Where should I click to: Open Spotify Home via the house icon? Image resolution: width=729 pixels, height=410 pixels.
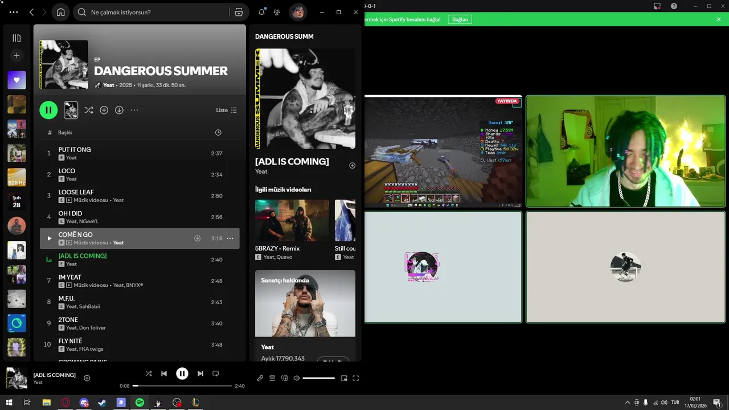(x=60, y=12)
